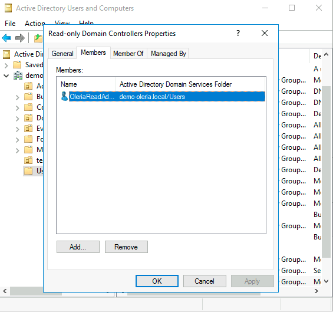Open the Managed By tab

click(x=169, y=54)
